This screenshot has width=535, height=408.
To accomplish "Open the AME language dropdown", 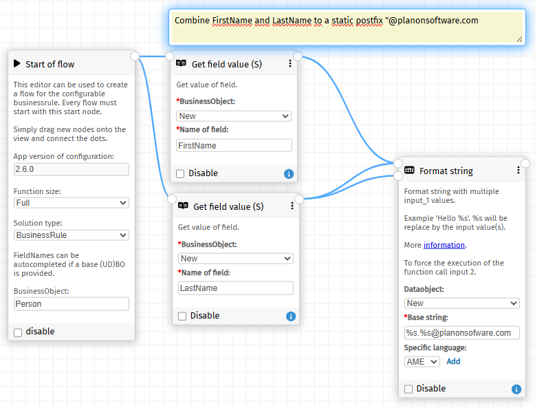I will [x=422, y=362].
